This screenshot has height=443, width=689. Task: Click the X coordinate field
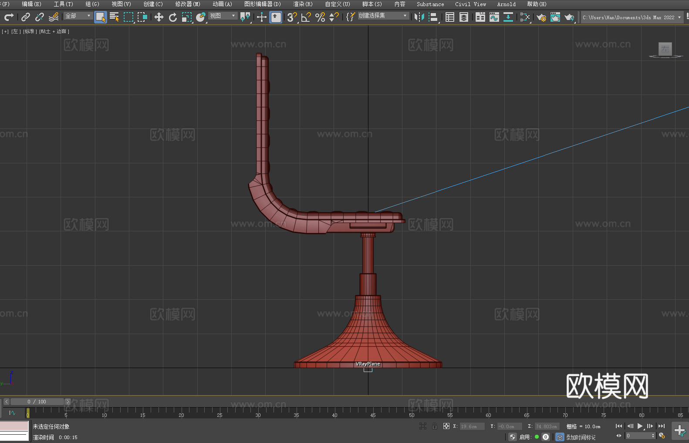tap(472, 426)
